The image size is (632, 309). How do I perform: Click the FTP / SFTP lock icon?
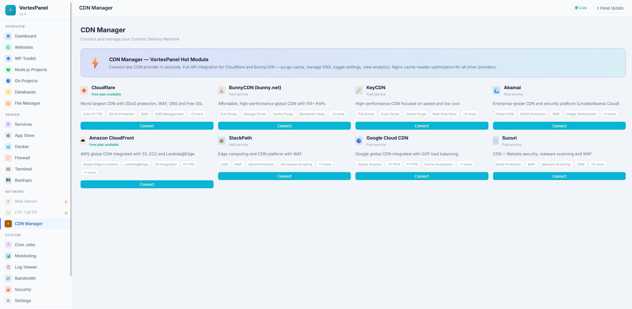pos(66,213)
